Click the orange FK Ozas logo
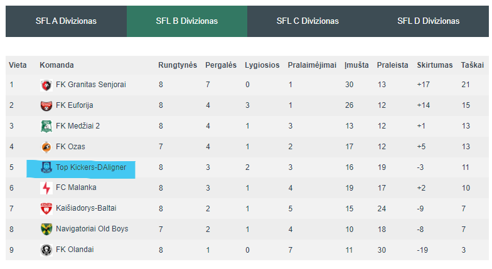 (x=46, y=147)
